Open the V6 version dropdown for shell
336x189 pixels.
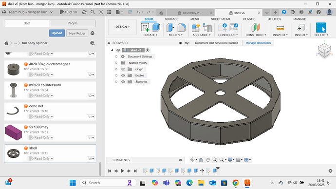tap(91, 159)
